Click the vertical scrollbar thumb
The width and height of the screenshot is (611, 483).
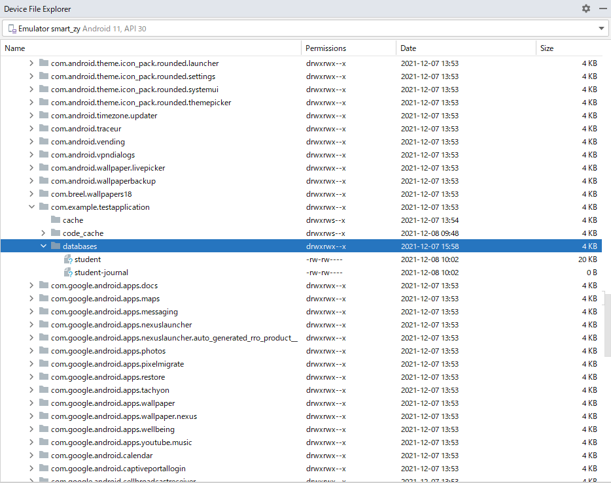(x=607, y=325)
